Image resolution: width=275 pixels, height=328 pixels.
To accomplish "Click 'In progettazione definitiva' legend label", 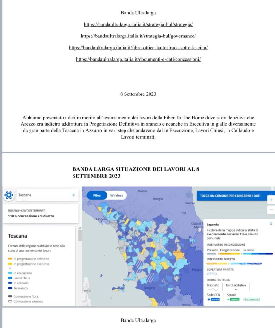I will (x=31, y=259).
